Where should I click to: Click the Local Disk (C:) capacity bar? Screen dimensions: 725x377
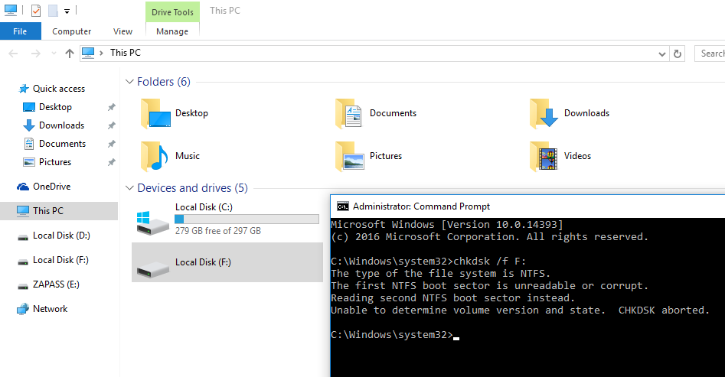pyautogui.click(x=247, y=219)
